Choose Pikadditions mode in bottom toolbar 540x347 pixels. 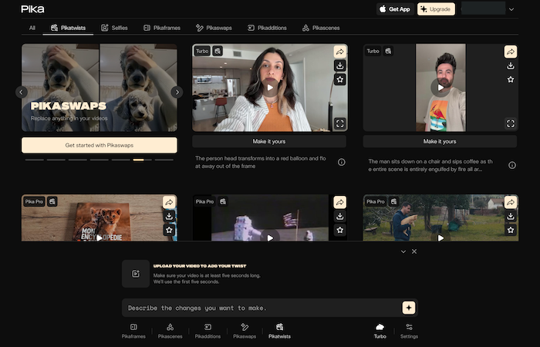(208, 331)
